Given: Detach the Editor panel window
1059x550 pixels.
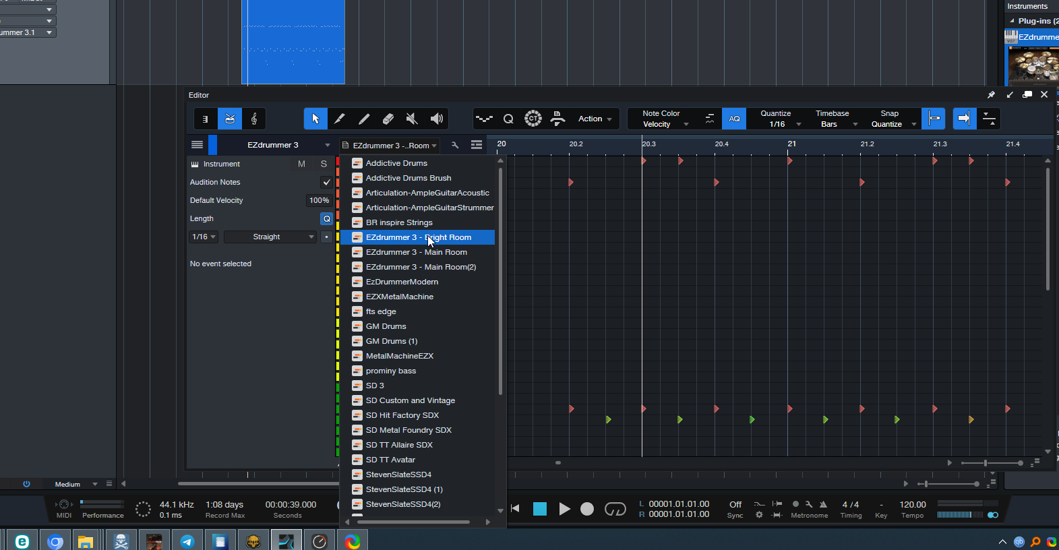Looking at the screenshot, I should (x=1027, y=95).
